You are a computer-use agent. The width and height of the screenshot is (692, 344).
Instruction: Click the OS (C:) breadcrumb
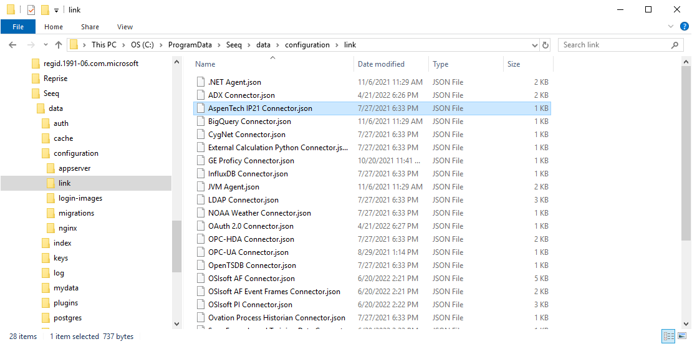(143, 45)
